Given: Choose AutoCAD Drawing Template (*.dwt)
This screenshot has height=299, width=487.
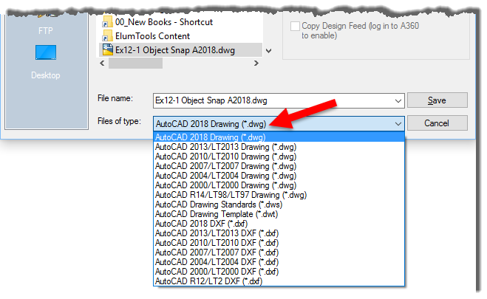Looking at the screenshot, I should click(x=279, y=214).
